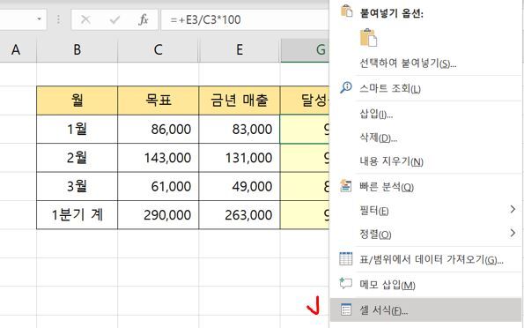The image size is (524, 328).
Task: Click the insert memo comment icon
Action: [346, 284]
